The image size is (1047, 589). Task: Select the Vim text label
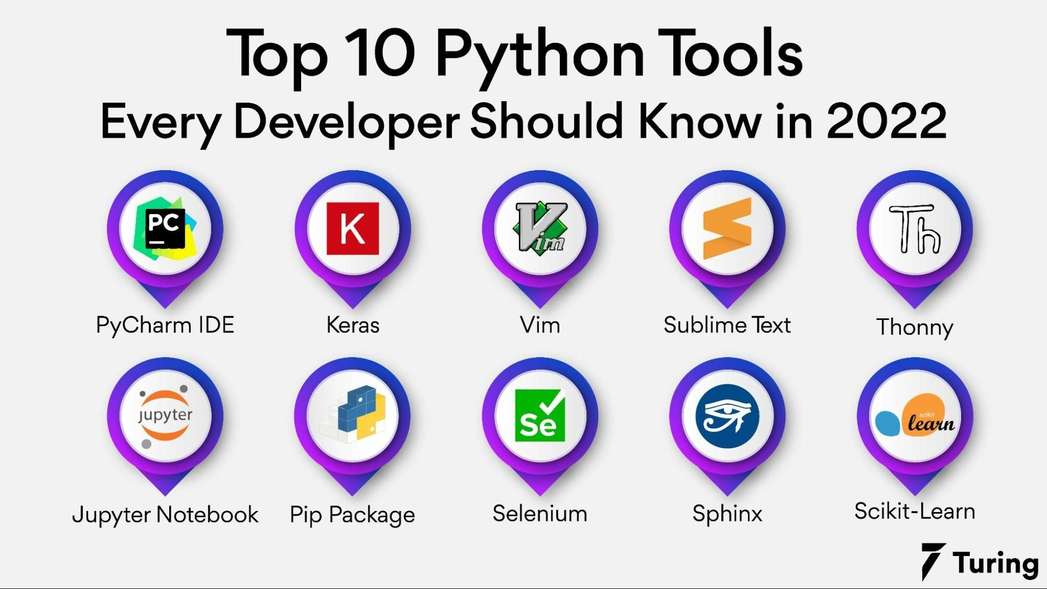click(x=541, y=325)
